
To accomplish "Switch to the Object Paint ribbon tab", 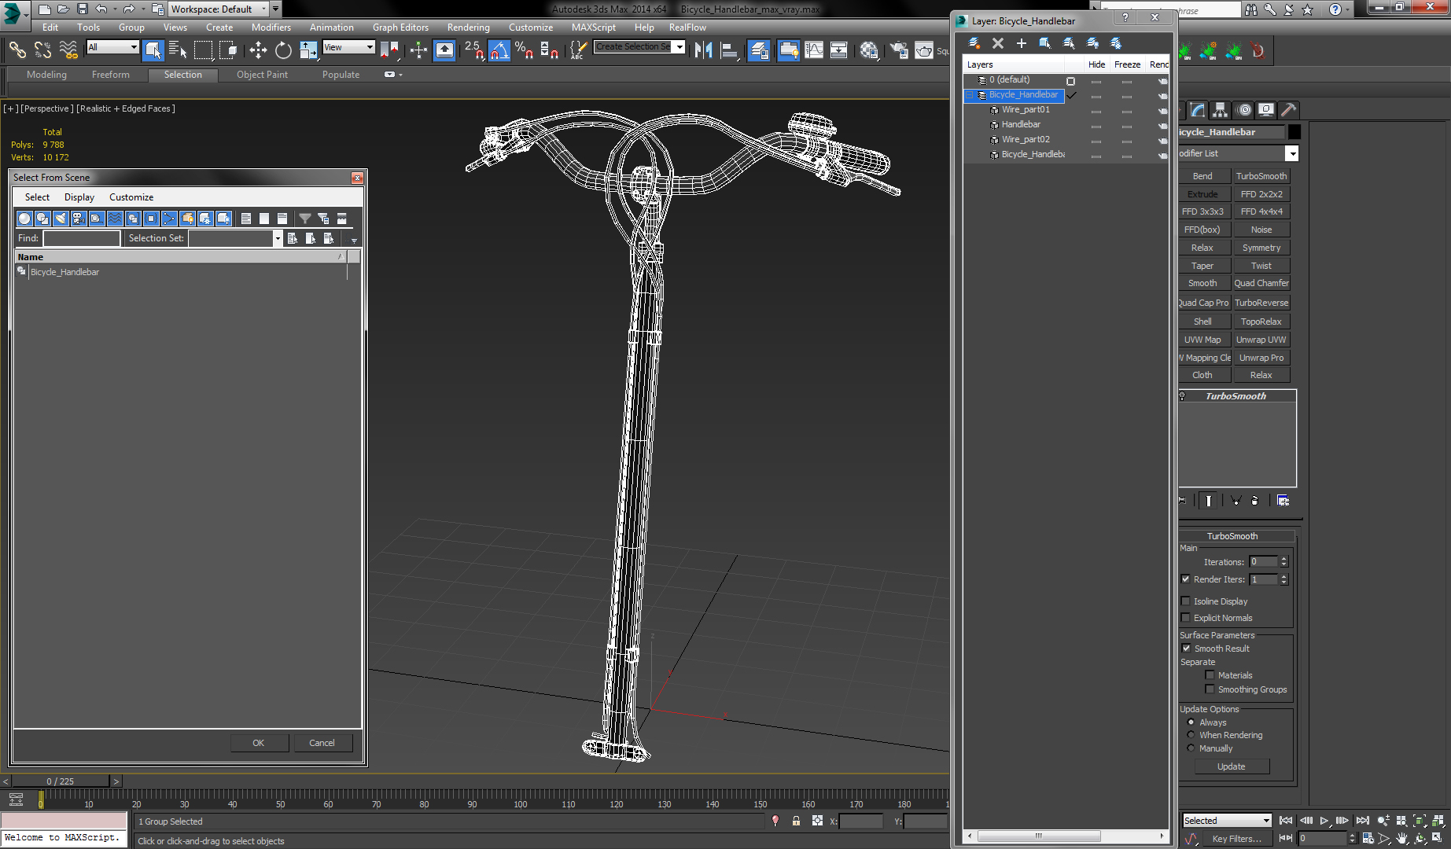I will 262,75.
